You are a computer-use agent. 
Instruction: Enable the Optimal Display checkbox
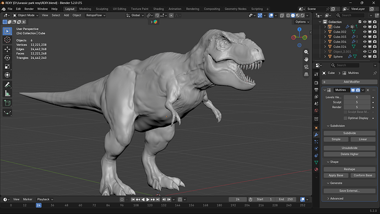[345, 118]
